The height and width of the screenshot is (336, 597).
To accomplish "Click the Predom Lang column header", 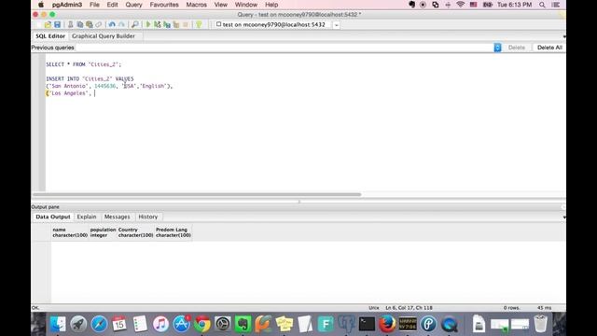I will (174, 232).
